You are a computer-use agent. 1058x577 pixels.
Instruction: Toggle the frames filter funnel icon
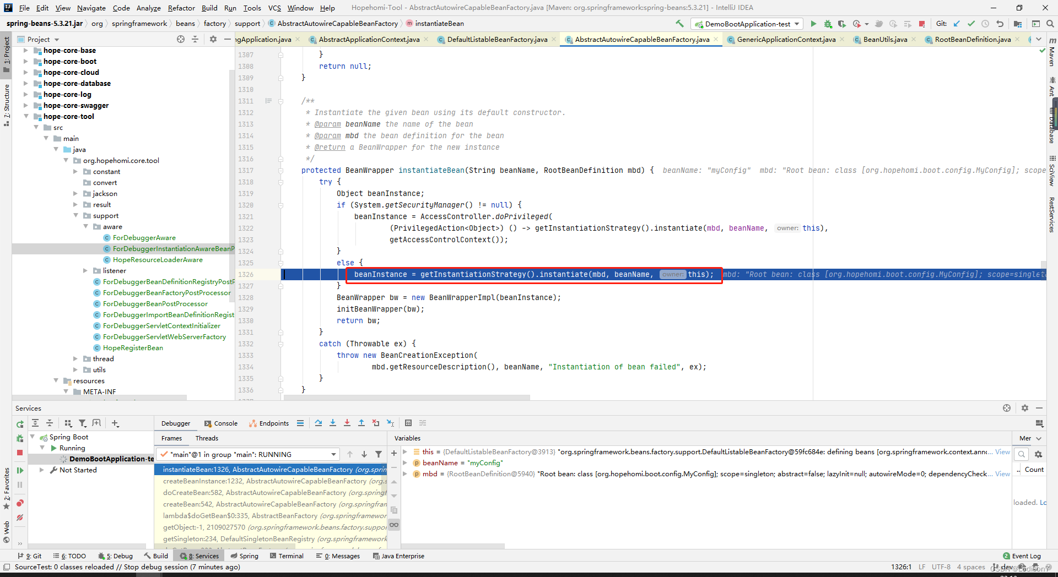point(379,454)
